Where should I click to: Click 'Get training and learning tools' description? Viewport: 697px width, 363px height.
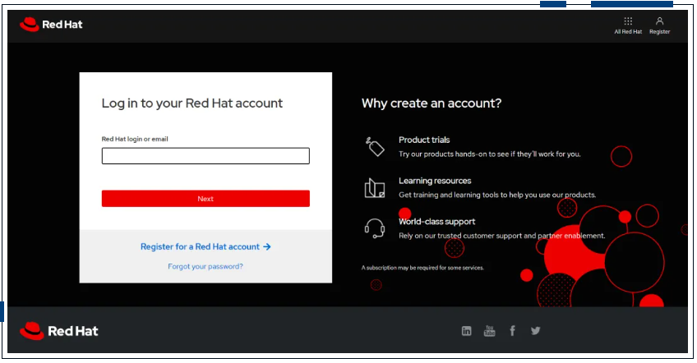pos(497,195)
